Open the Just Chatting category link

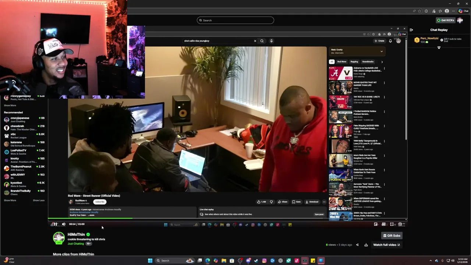tap(76, 244)
